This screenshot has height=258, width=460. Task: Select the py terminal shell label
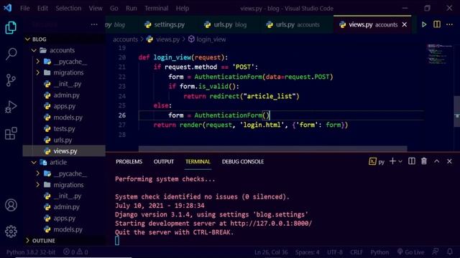tap(377, 161)
